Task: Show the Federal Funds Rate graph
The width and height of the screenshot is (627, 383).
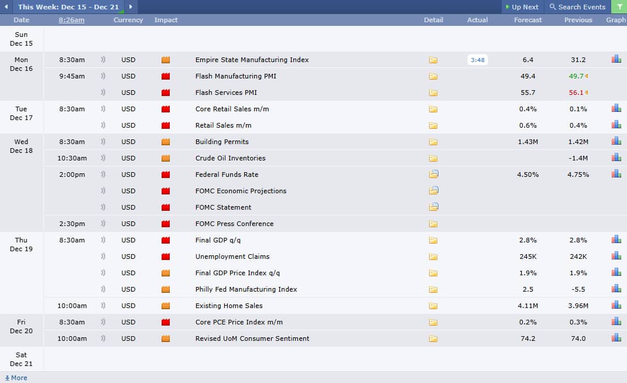Action: (x=616, y=174)
